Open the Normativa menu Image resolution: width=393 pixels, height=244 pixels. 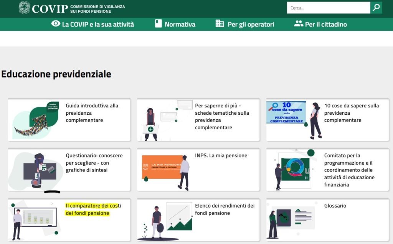click(180, 24)
